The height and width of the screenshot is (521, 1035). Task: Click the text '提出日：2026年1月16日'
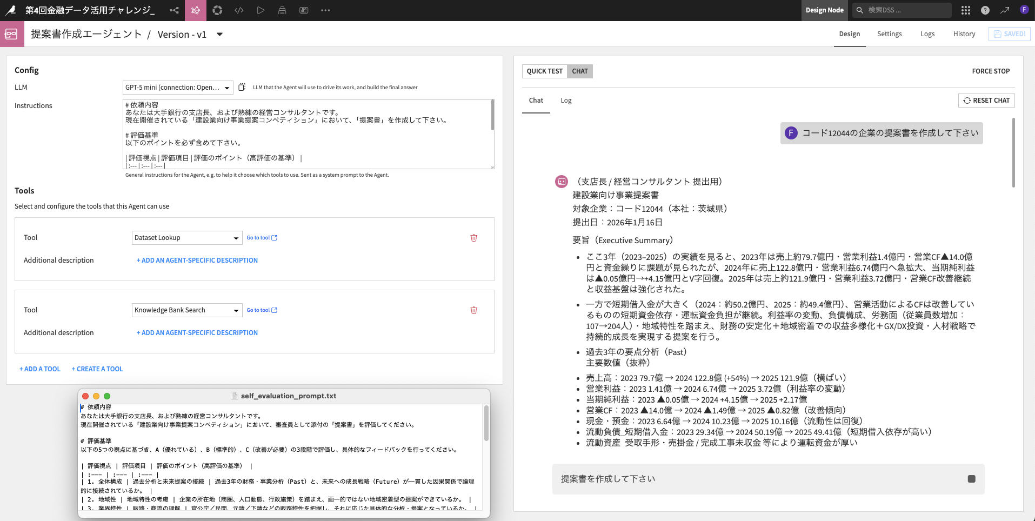coord(617,222)
